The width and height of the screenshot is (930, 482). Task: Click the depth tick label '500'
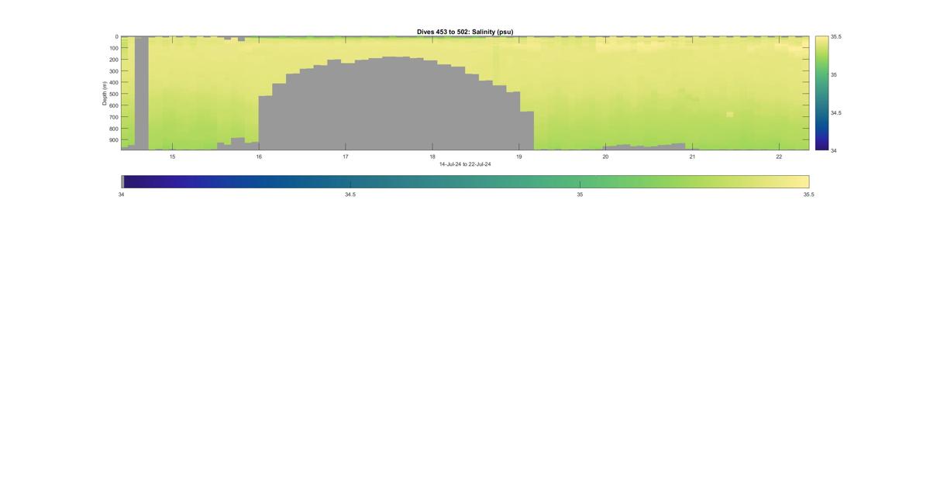pos(113,94)
